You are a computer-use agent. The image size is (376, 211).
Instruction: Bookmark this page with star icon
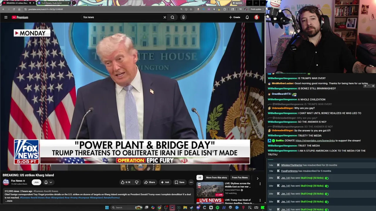(191, 9)
